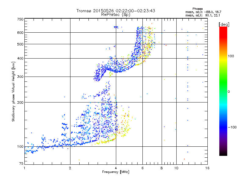Click y-axis tick label "600"
The width and height of the screenshot is (244, 183).
pos(20,33)
